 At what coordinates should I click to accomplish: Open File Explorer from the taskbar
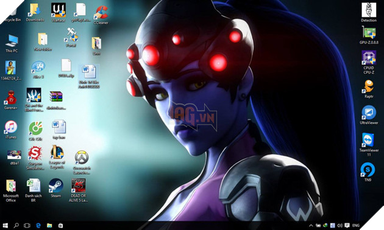[49, 225]
